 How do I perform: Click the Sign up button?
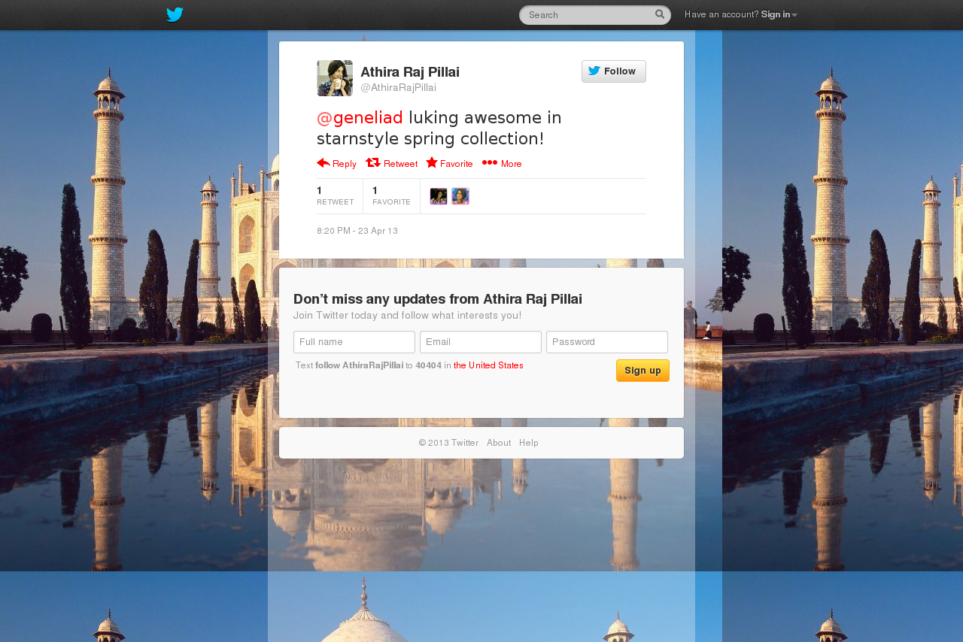(643, 371)
